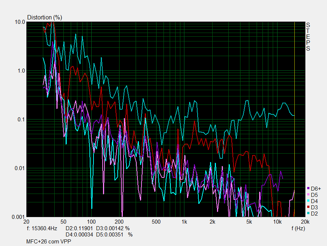Click the 500 frequency tick label
Image resolution: width=327 pixels, height=246 pixels.
(156, 222)
